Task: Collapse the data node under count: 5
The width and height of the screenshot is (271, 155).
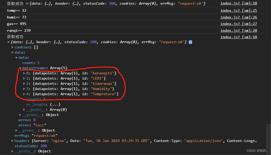Action: coord(16,58)
